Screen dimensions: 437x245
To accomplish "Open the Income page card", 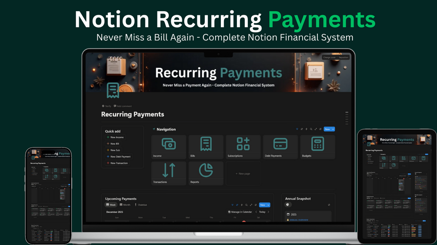I will coord(169,147).
